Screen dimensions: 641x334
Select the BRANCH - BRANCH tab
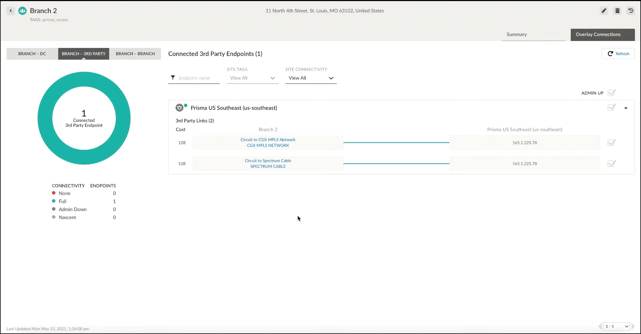[135, 54]
